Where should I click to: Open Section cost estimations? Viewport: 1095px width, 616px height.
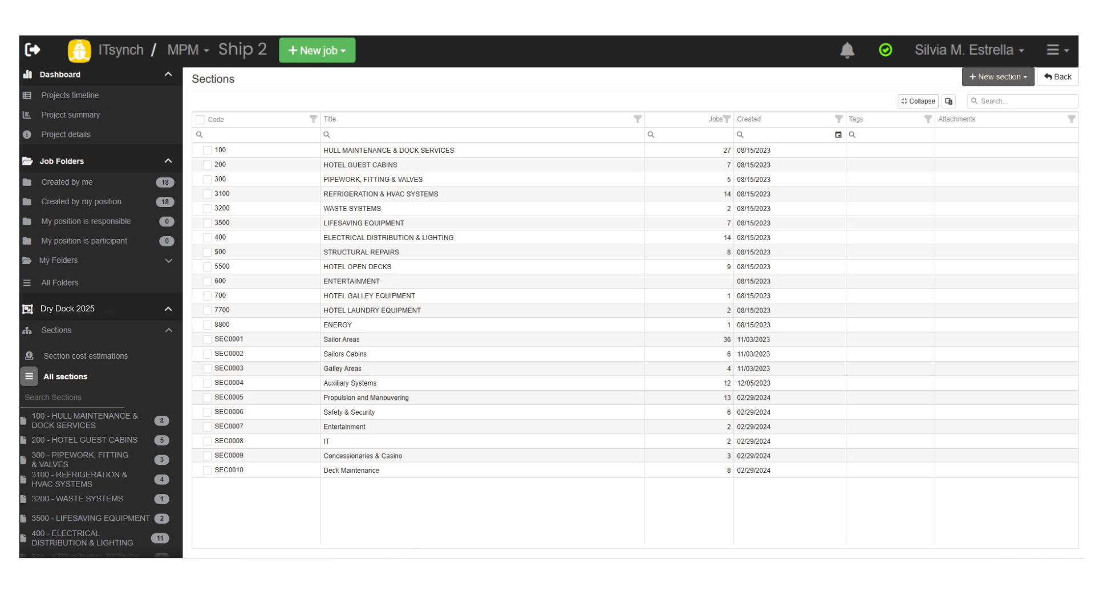(x=86, y=356)
